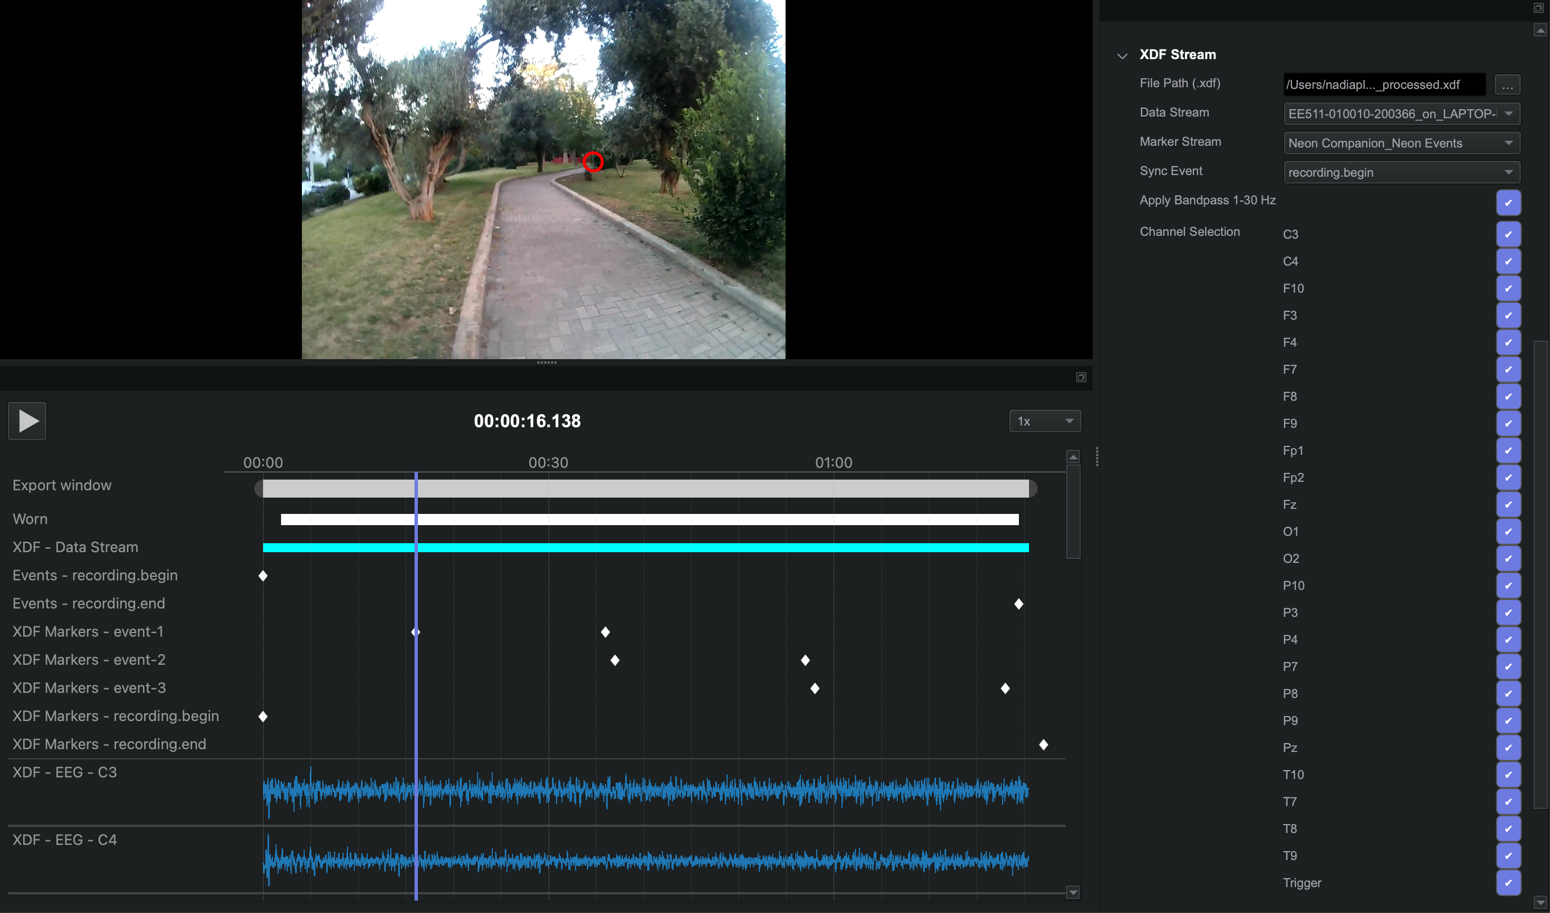Pop out the settings panel via its top-right icon
Screen dimensions: 1550x913
click(x=1538, y=8)
